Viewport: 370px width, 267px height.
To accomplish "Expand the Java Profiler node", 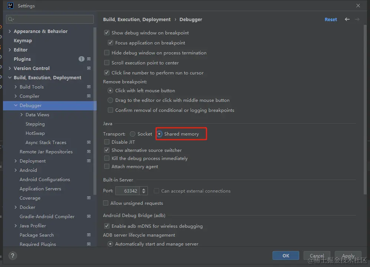I will [16, 226].
